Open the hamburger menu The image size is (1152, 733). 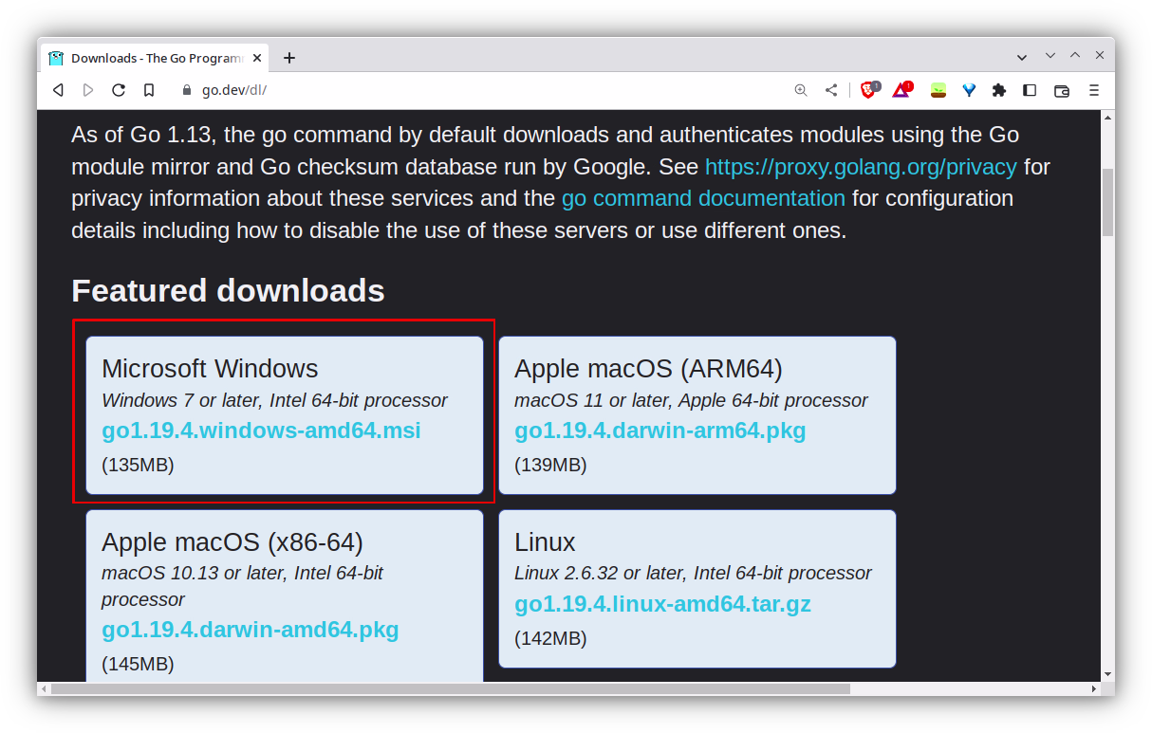tap(1093, 90)
